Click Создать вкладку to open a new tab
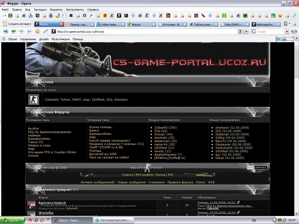The height and width of the screenshot is (224, 299). (17, 24)
